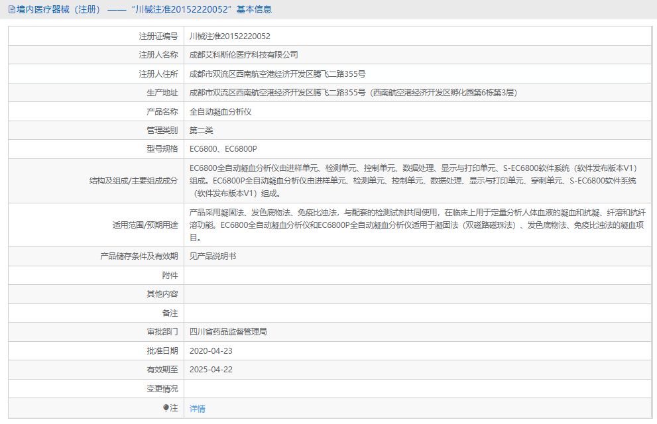Image resolution: width=657 pixels, height=424 pixels.
Task: Click the 产品名称 label
Action: 162,112
